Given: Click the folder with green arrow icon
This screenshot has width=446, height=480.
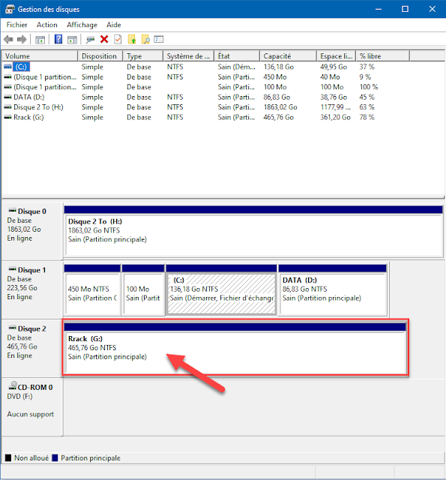Looking at the screenshot, I should click(x=131, y=39).
